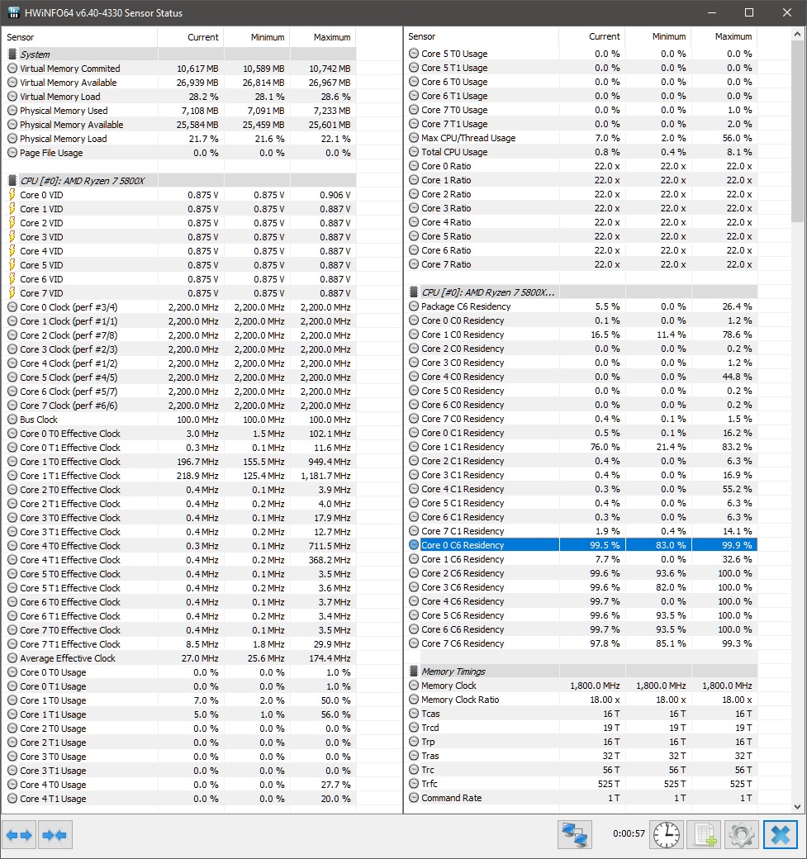Click the Tcas sensor icon
Screen dimensions: 807x859
pyautogui.click(x=414, y=714)
